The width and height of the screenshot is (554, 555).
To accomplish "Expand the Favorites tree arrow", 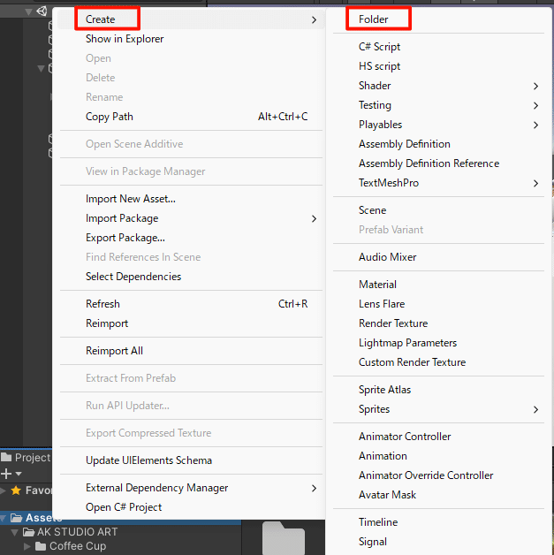I will pos(4,490).
